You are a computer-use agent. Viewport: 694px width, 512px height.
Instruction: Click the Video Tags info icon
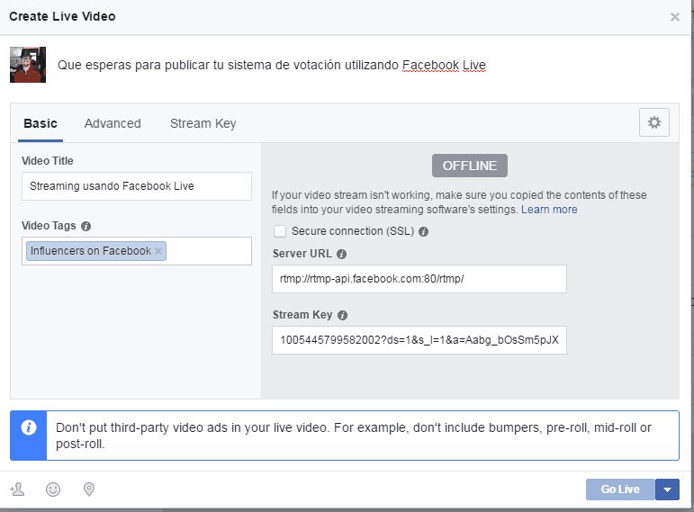point(86,227)
